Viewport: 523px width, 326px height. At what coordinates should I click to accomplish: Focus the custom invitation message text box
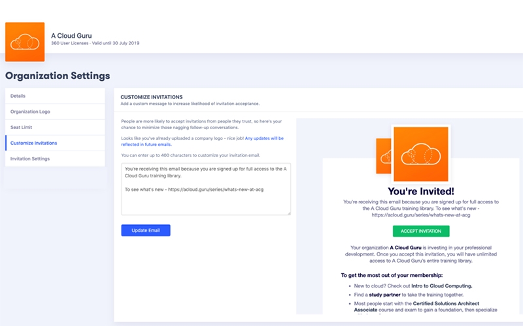tap(206, 188)
